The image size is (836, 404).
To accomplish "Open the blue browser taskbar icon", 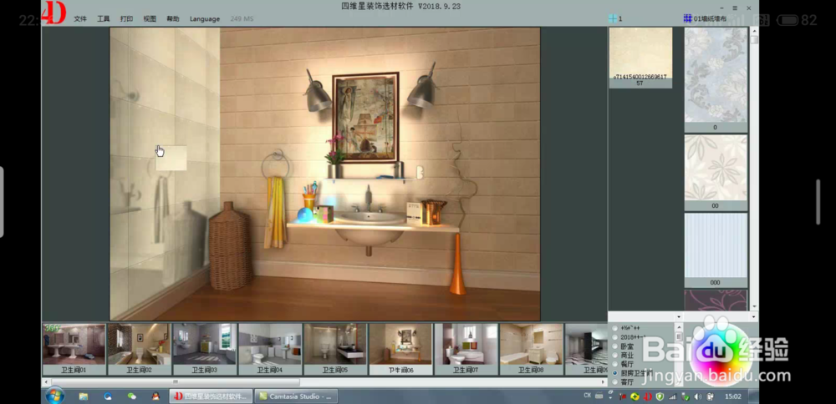I will 108,396.
